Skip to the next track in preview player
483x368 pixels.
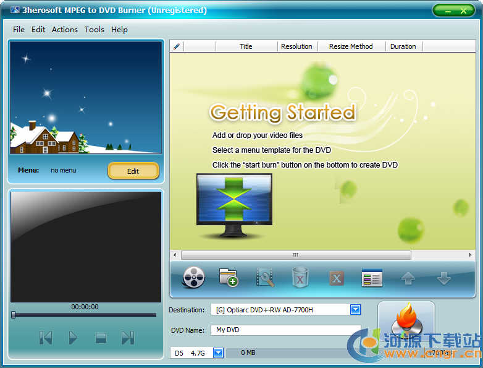tap(128, 338)
